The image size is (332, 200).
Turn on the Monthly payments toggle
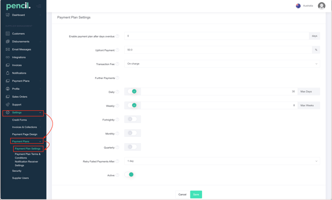tap(132, 133)
